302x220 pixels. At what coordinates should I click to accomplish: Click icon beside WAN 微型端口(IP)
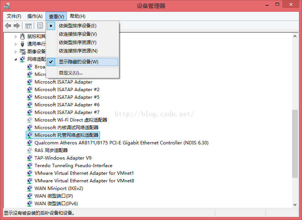click(30, 196)
